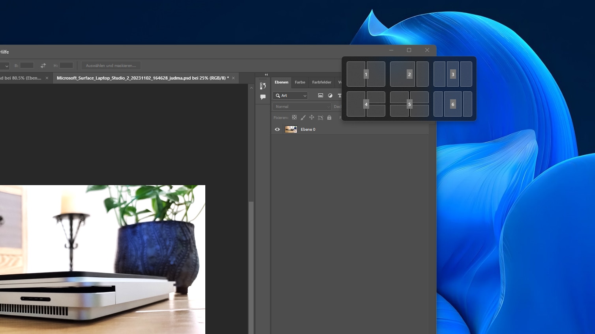Hide the Ebene 0 layer
This screenshot has width=595, height=334.
277,129
